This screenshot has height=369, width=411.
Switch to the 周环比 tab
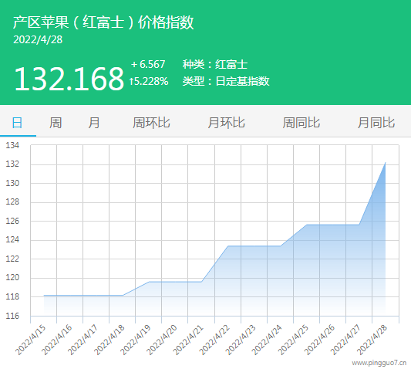point(151,123)
